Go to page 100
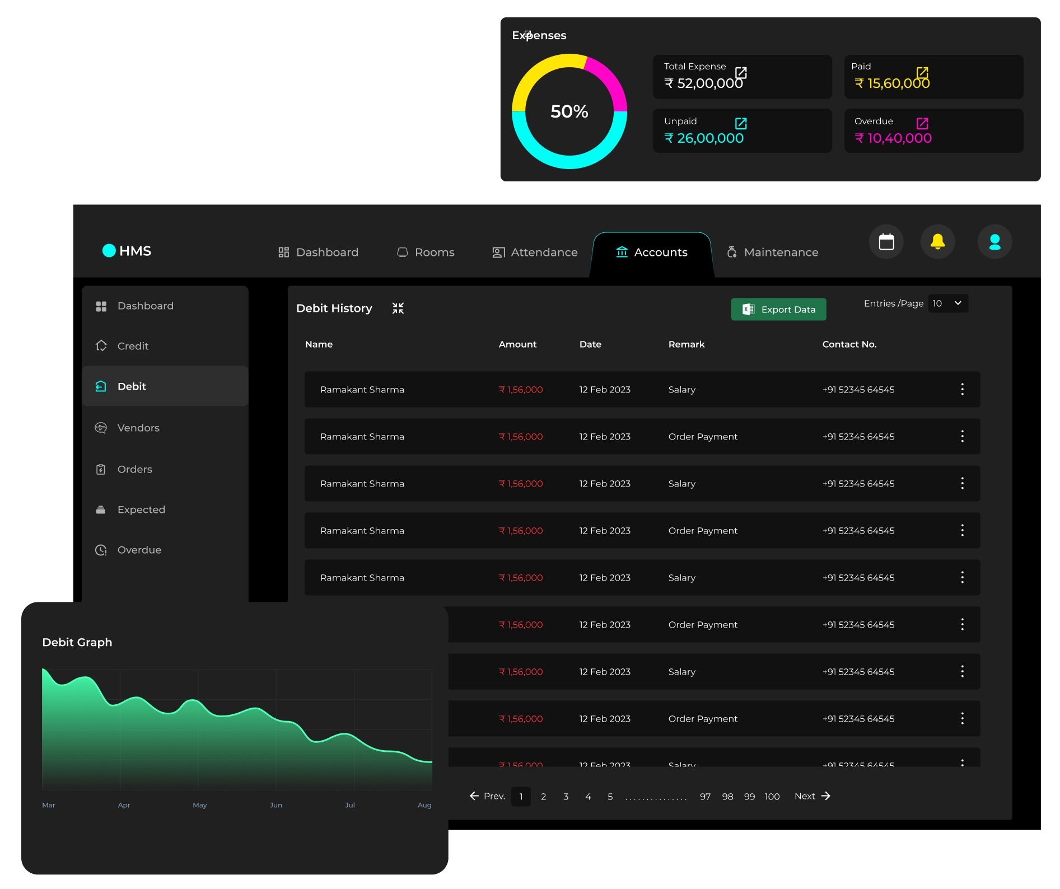 (x=772, y=796)
